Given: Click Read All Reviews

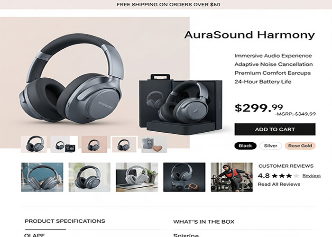Looking at the screenshot, I should point(279,184).
